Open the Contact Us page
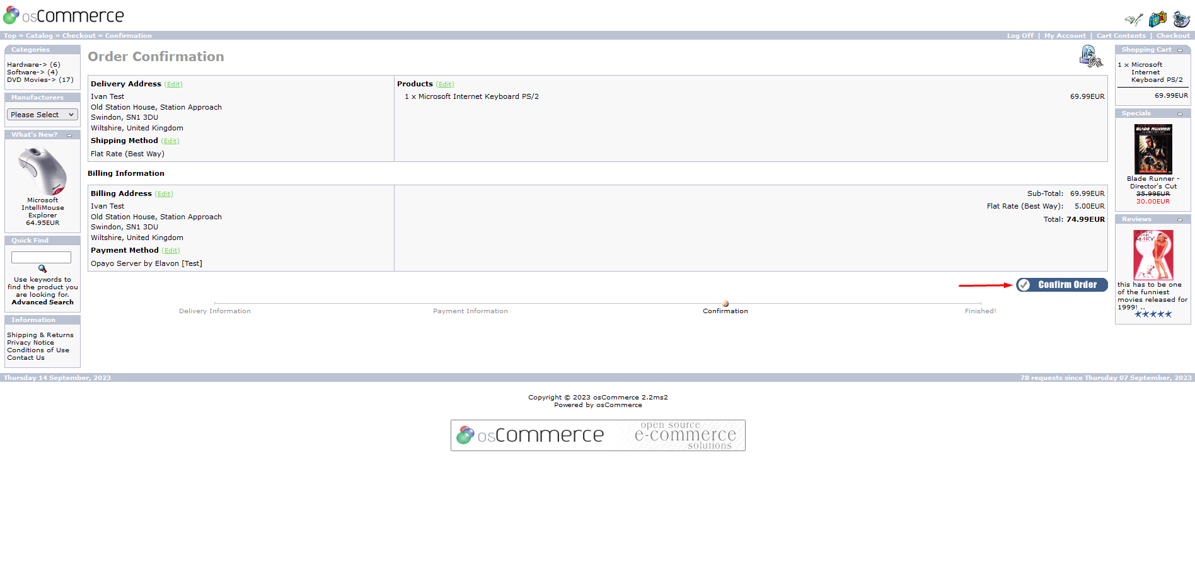 click(x=26, y=358)
